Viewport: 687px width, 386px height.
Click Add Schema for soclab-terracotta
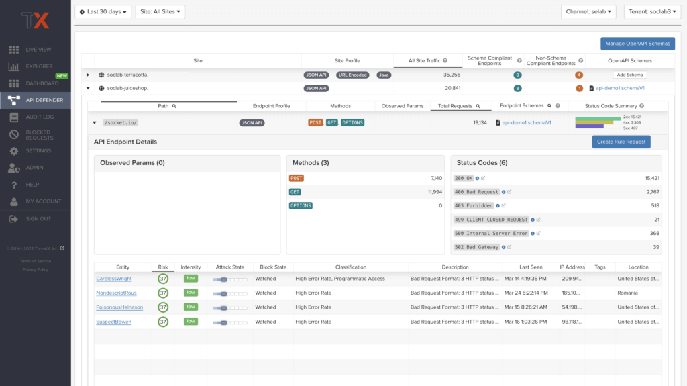[629, 75]
